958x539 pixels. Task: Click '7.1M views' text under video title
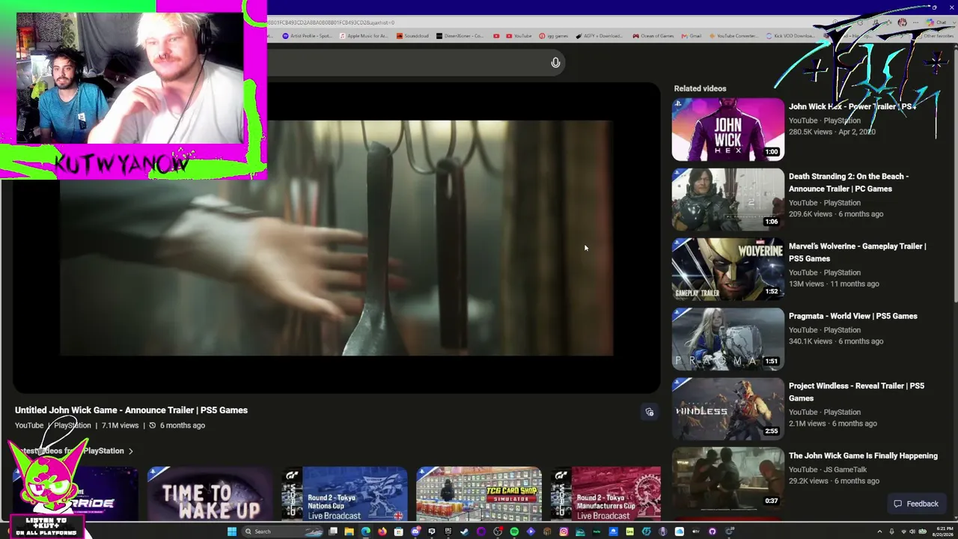[120, 425]
